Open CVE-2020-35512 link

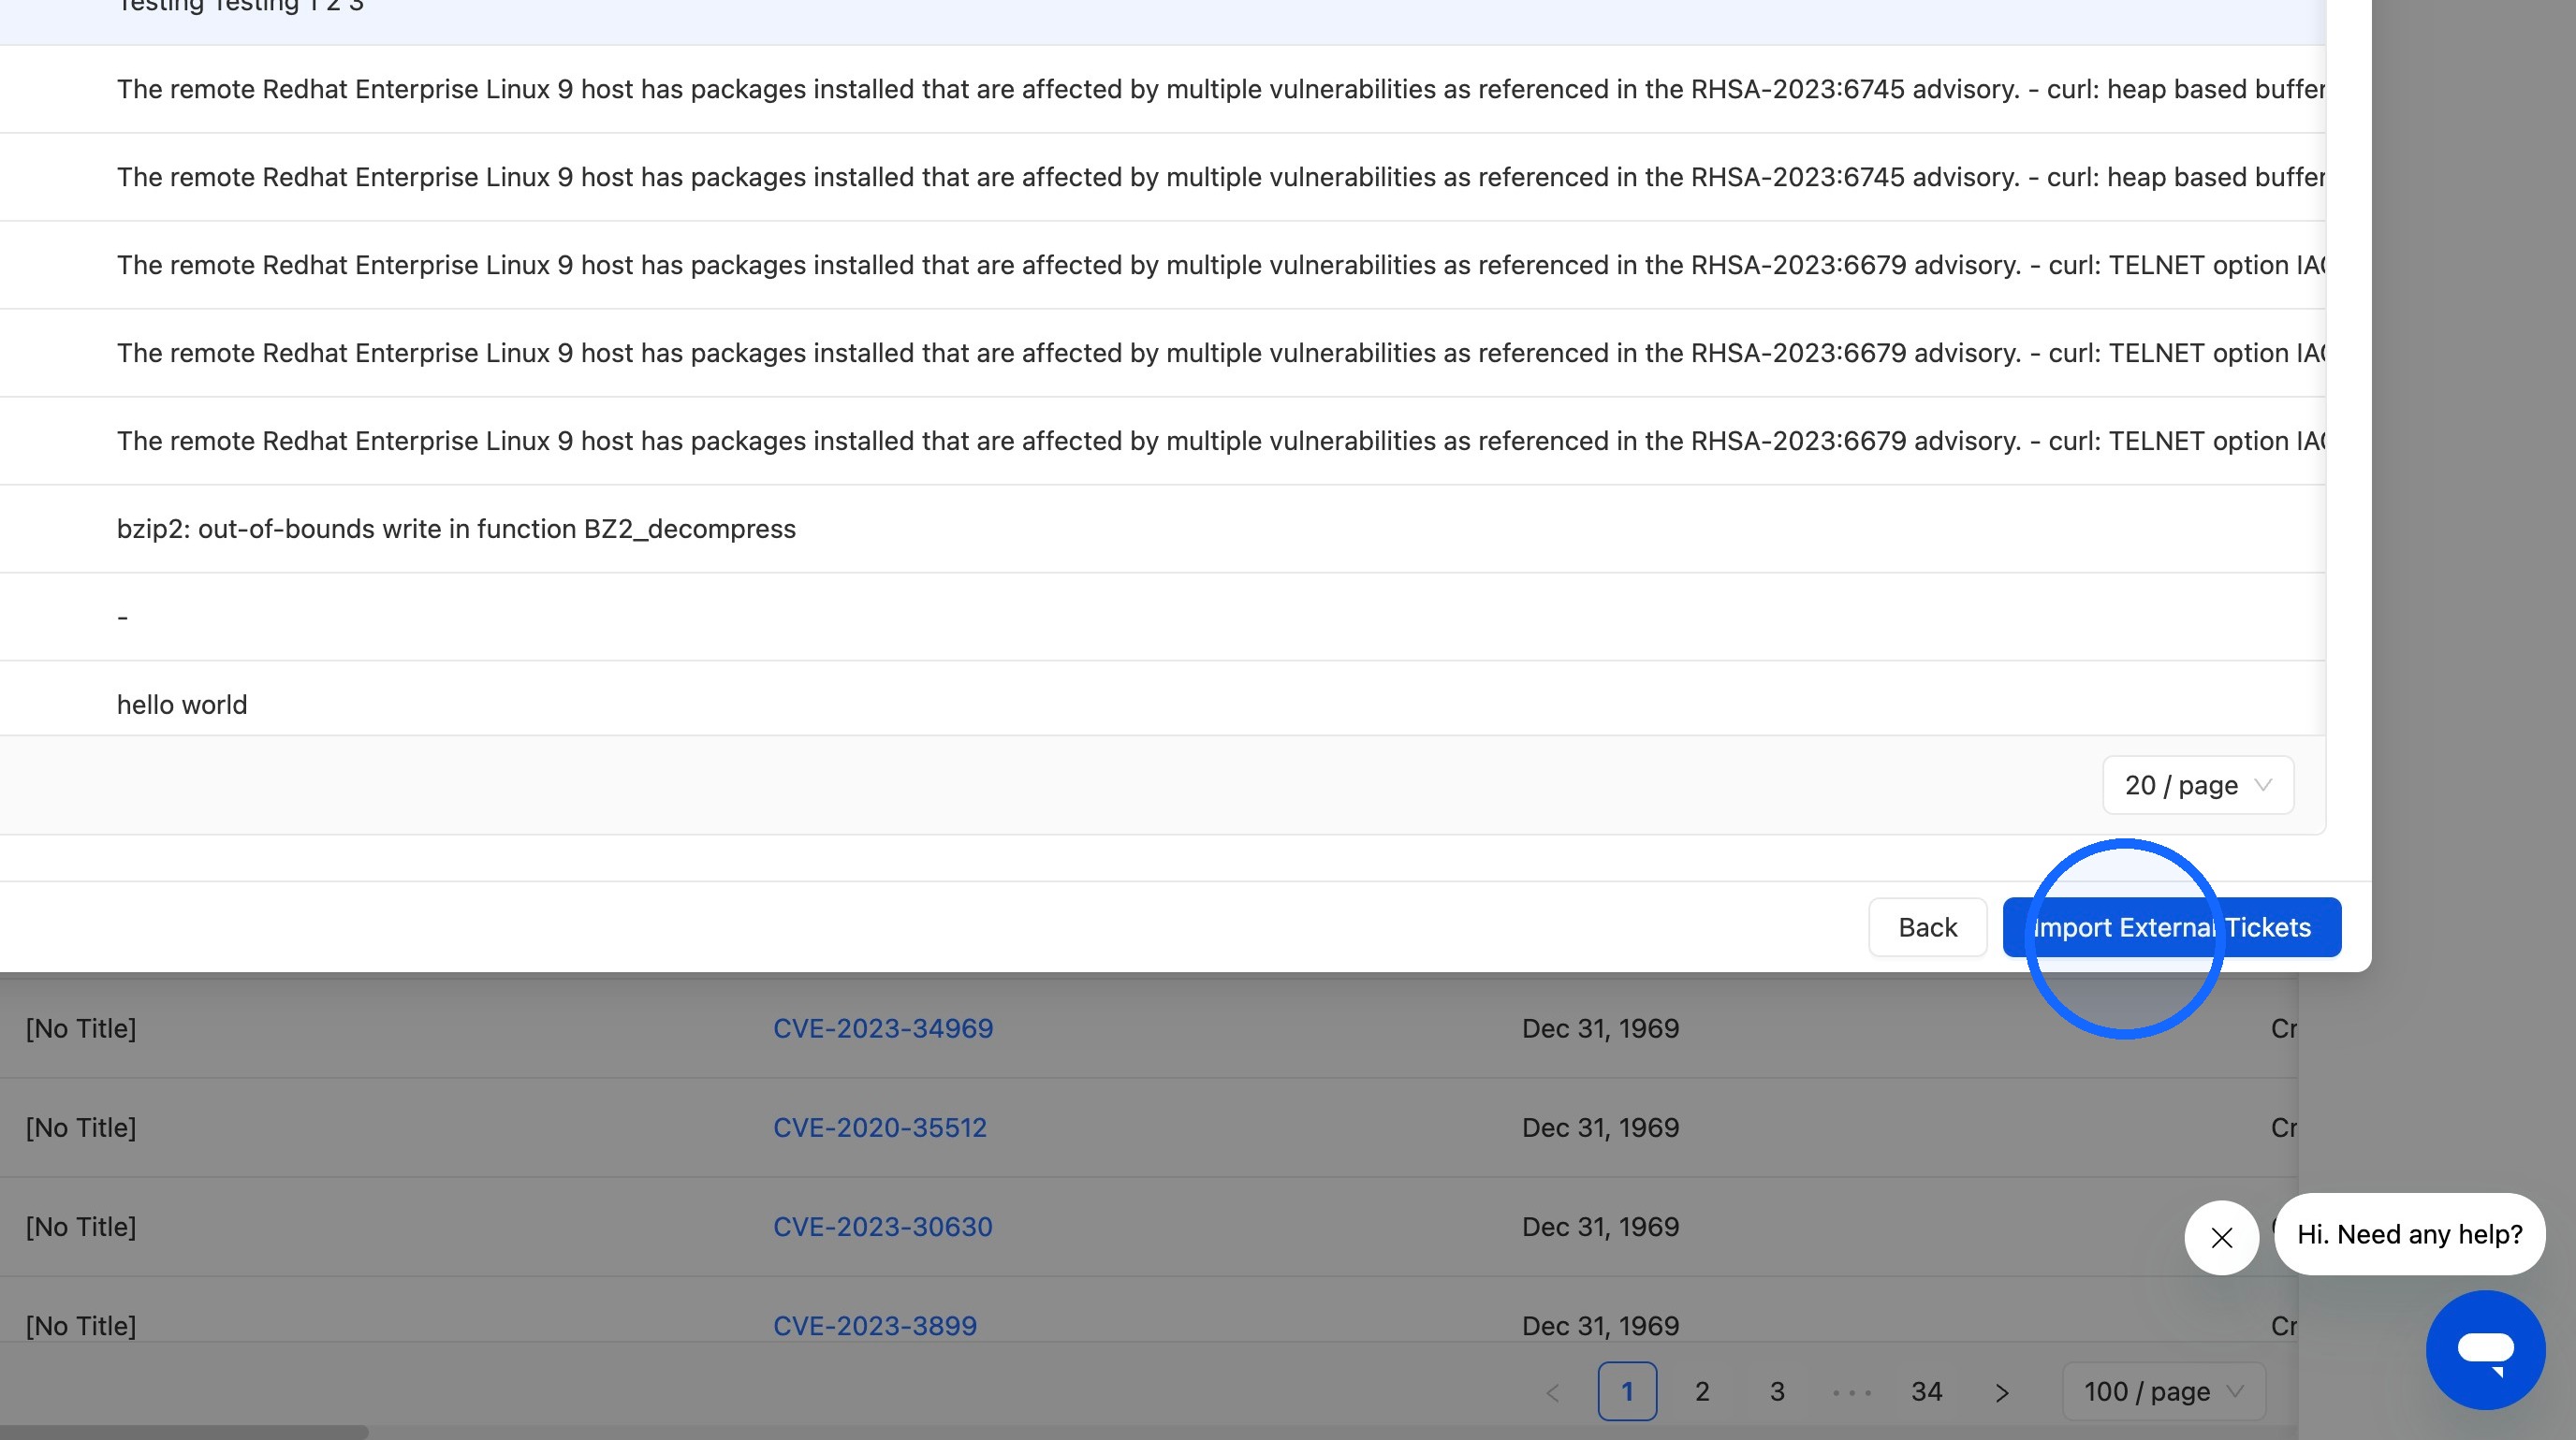[x=880, y=1127]
